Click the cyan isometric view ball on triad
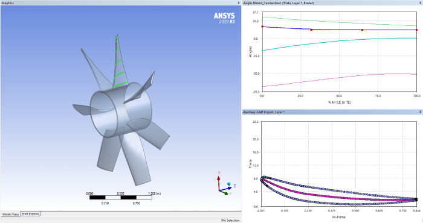The width and height of the screenshot is (423, 223). point(229,184)
